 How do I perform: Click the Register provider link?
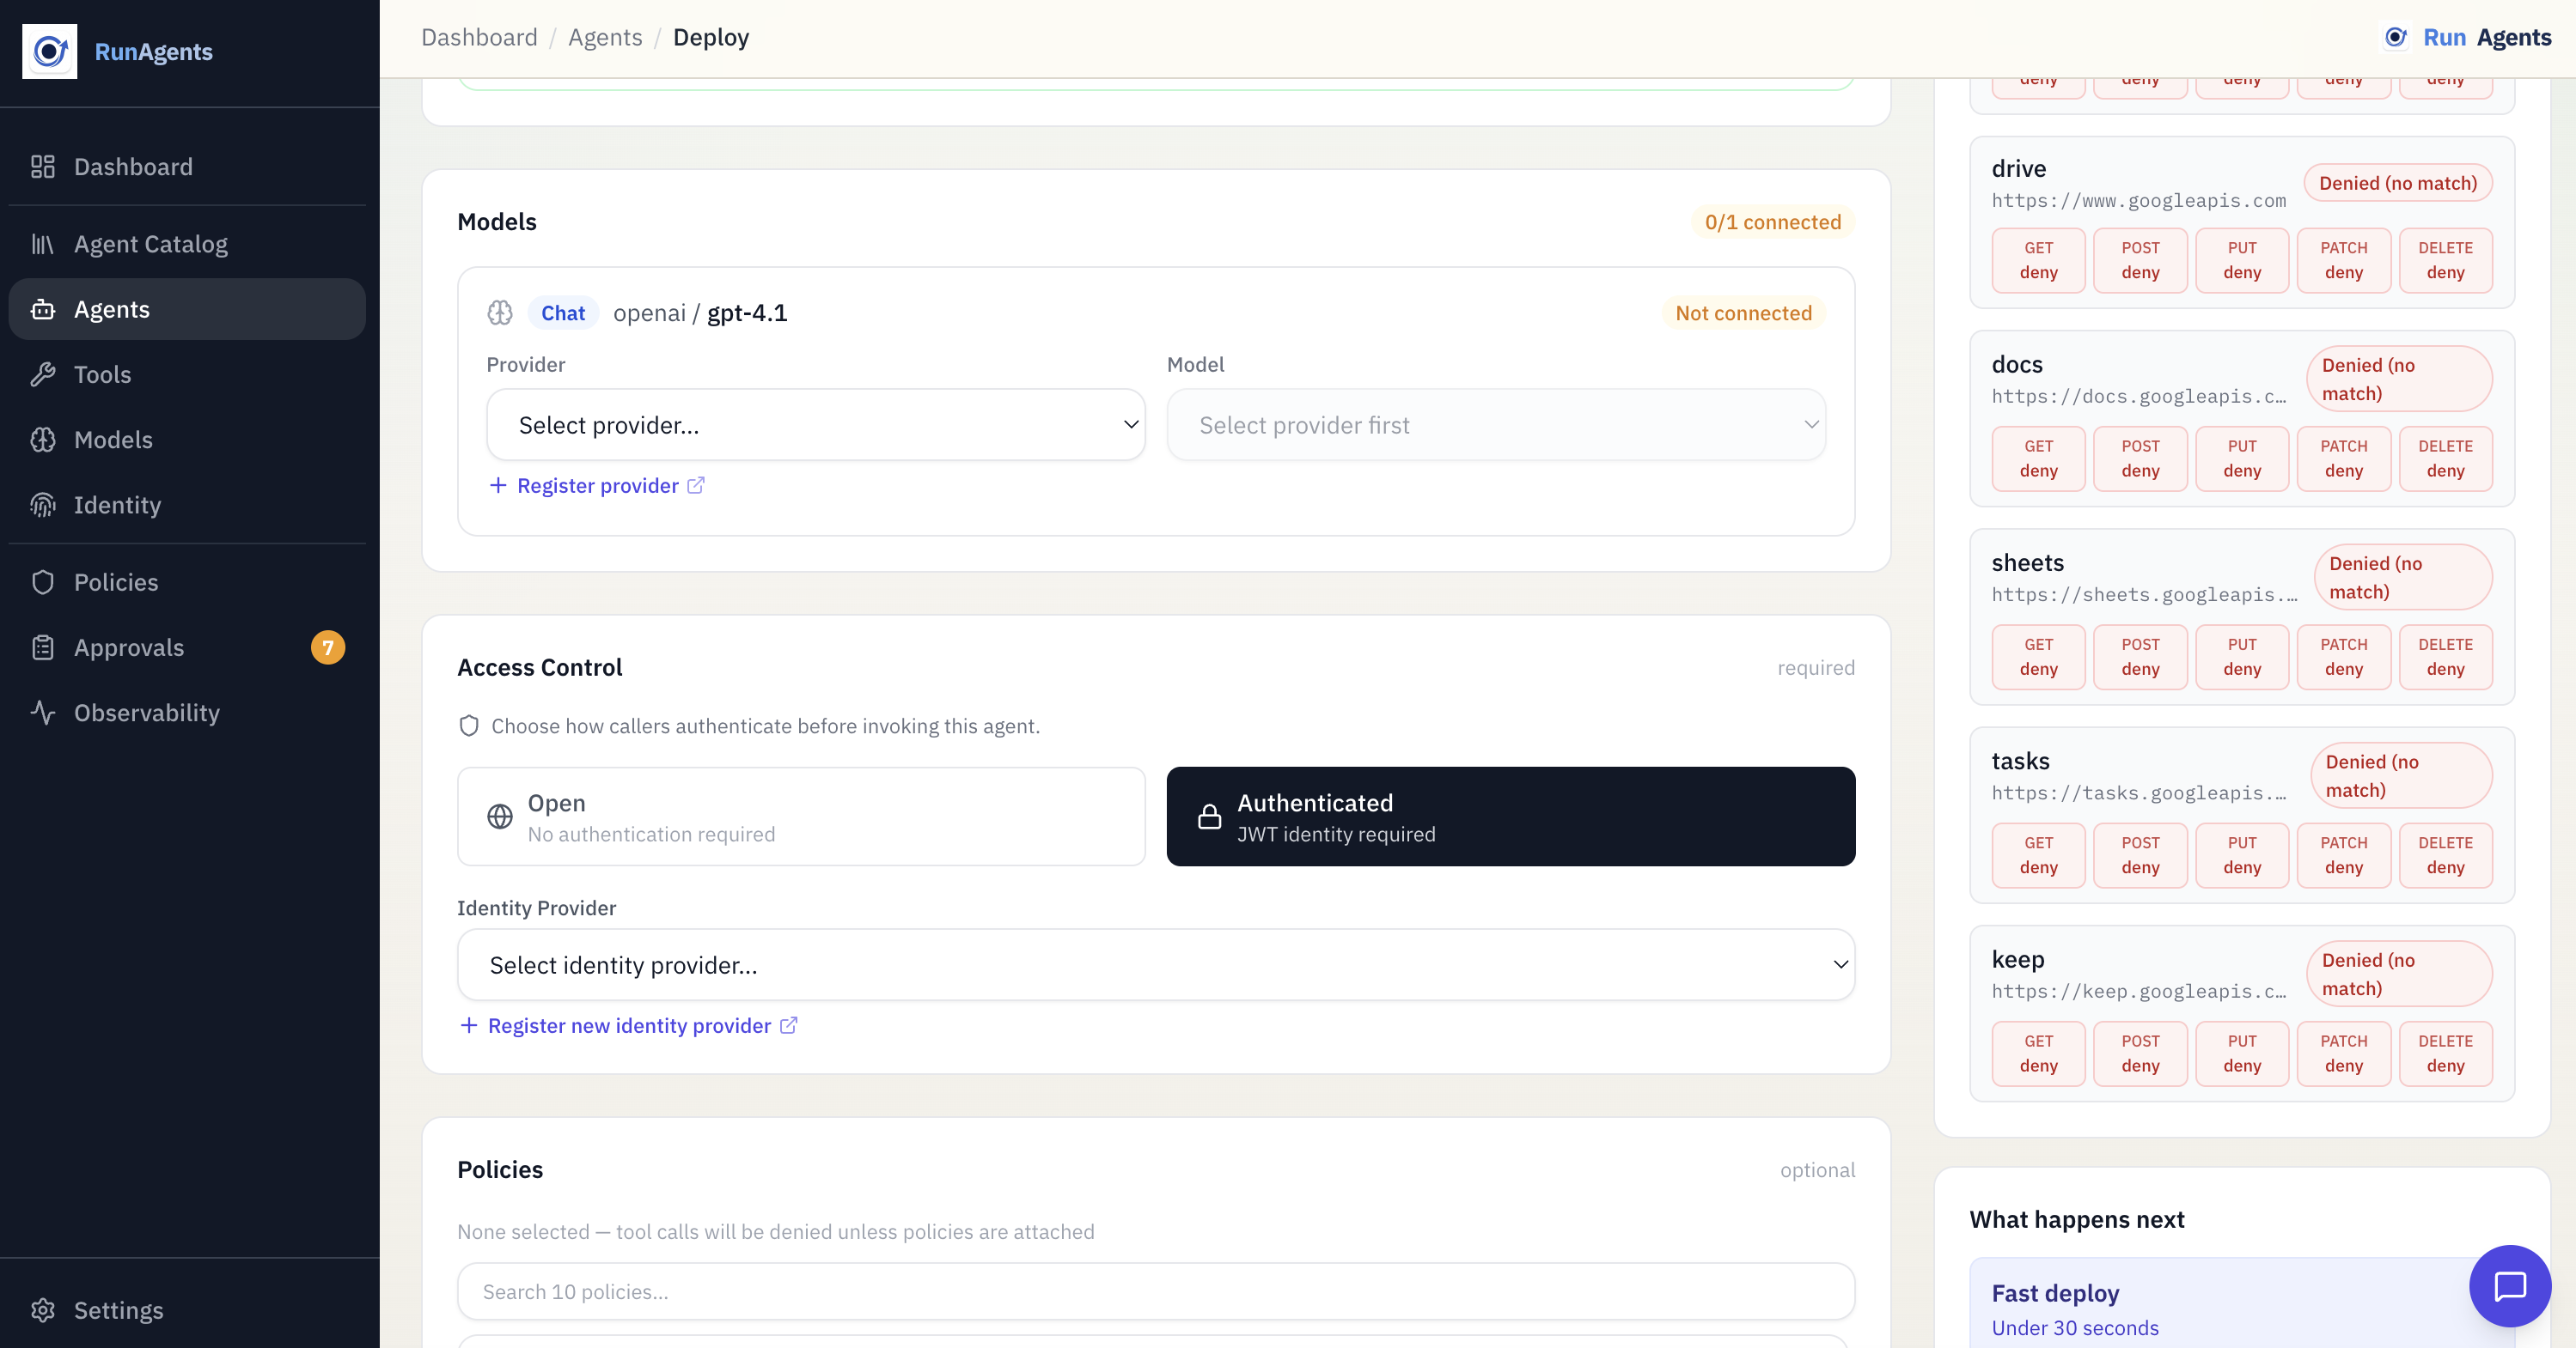(x=597, y=486)
